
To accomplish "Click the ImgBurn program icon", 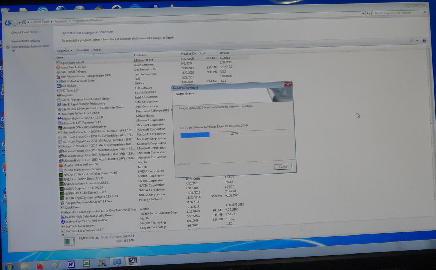I will 59,95.
